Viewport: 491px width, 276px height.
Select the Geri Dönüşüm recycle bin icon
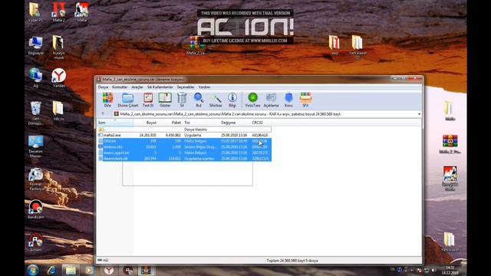click(x=36, y=113)
